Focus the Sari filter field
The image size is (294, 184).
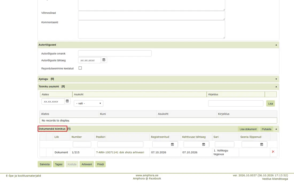click(x=225, y=144)
